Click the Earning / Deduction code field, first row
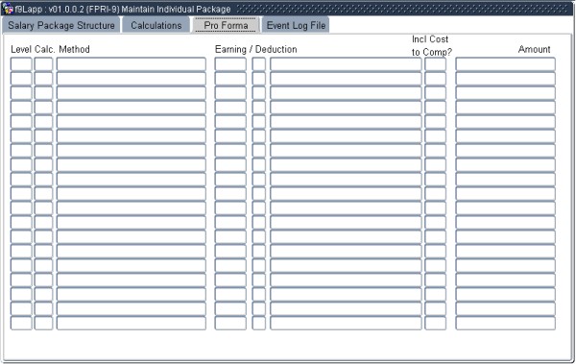The width and height of the screenshot is (576, 364). coord(230,64)
